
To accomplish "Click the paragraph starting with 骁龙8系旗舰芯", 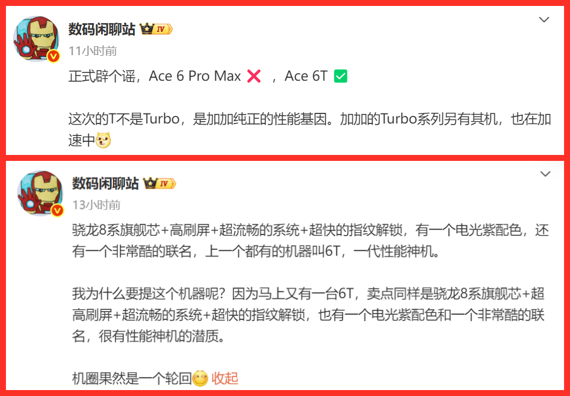I will 310,241.
